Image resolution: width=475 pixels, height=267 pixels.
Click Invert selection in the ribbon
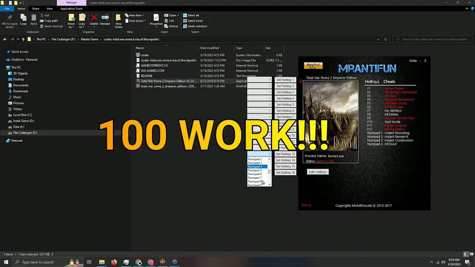point(195,26)
